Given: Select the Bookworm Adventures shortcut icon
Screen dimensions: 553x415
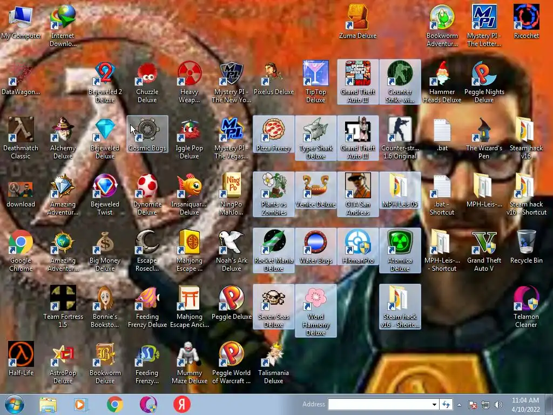Looking at the screenshot, I should [442, 25].
